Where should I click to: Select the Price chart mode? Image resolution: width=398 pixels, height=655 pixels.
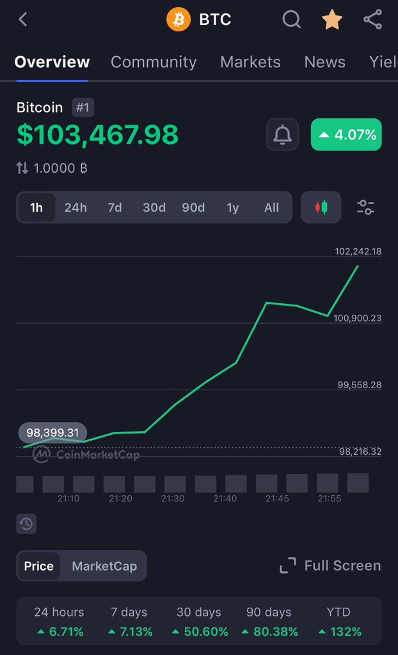39,566
